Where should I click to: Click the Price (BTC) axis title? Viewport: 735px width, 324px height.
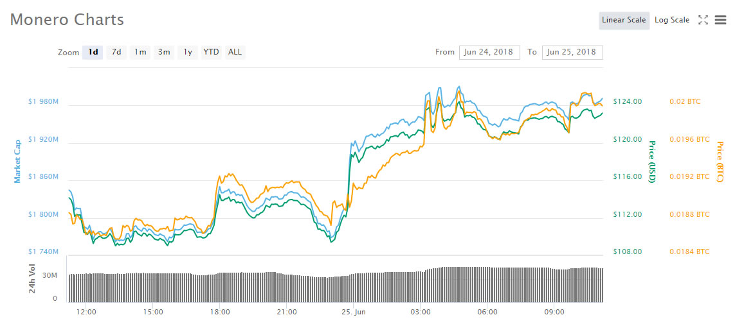tap(720, 161)
